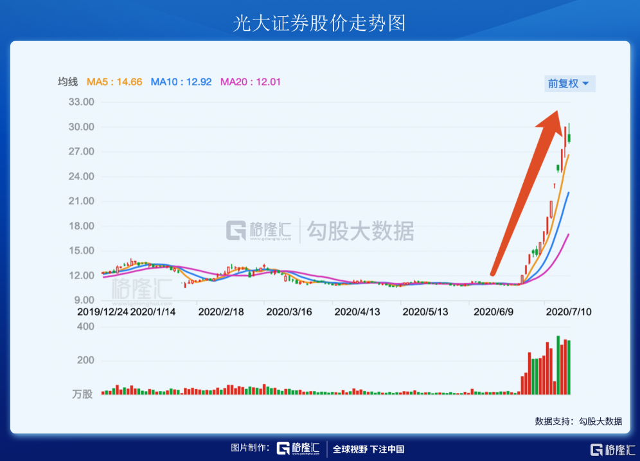Click the 15.00 price axis label
The width and height of the screenshot is (640, 461).
(x=81, y=251)
